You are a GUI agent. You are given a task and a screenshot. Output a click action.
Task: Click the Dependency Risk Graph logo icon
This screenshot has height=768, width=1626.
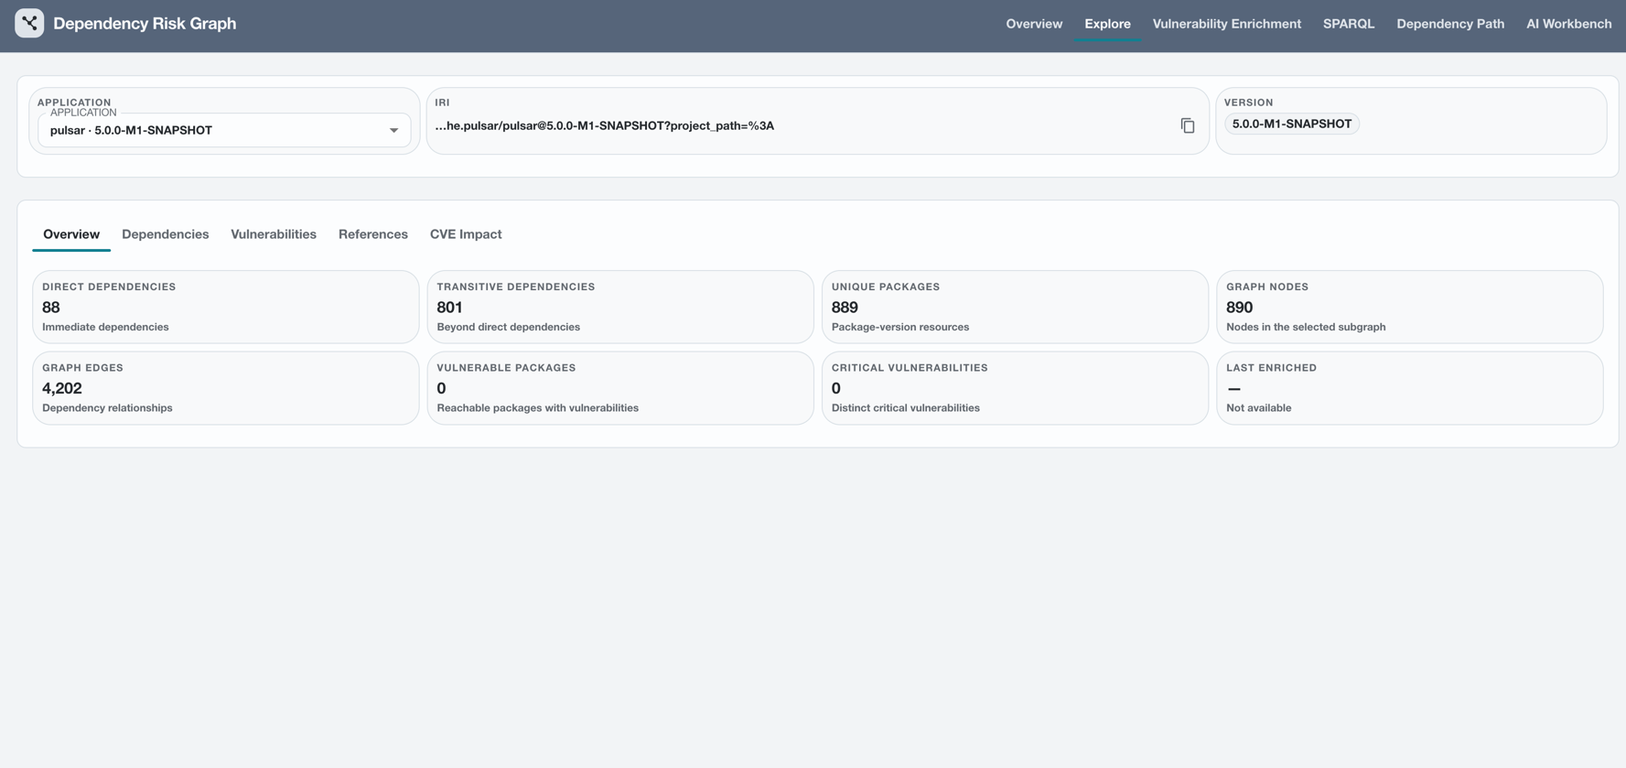click(29, 24)
